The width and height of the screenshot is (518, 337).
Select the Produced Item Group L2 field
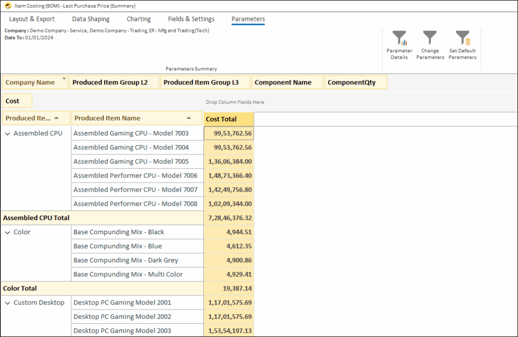click(114, 82)
